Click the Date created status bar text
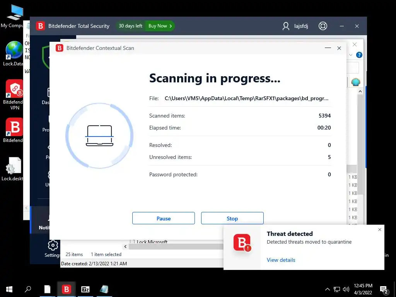 pos(94,263)
